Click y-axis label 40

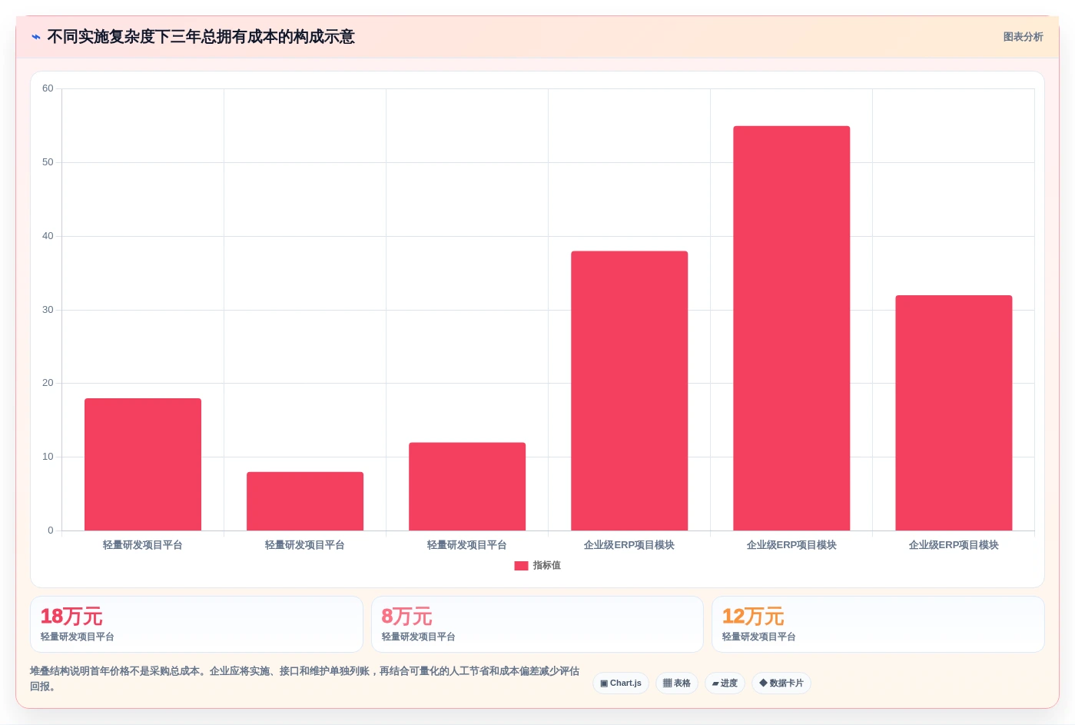tap(48, 236)
